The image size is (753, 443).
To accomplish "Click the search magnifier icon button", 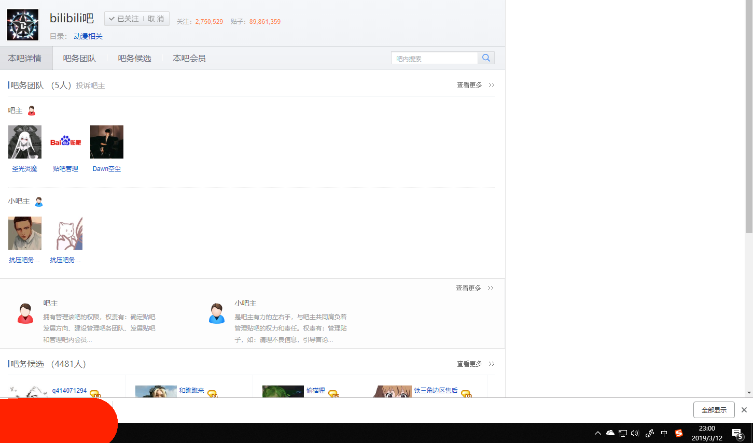I will (x=486, y=58).
